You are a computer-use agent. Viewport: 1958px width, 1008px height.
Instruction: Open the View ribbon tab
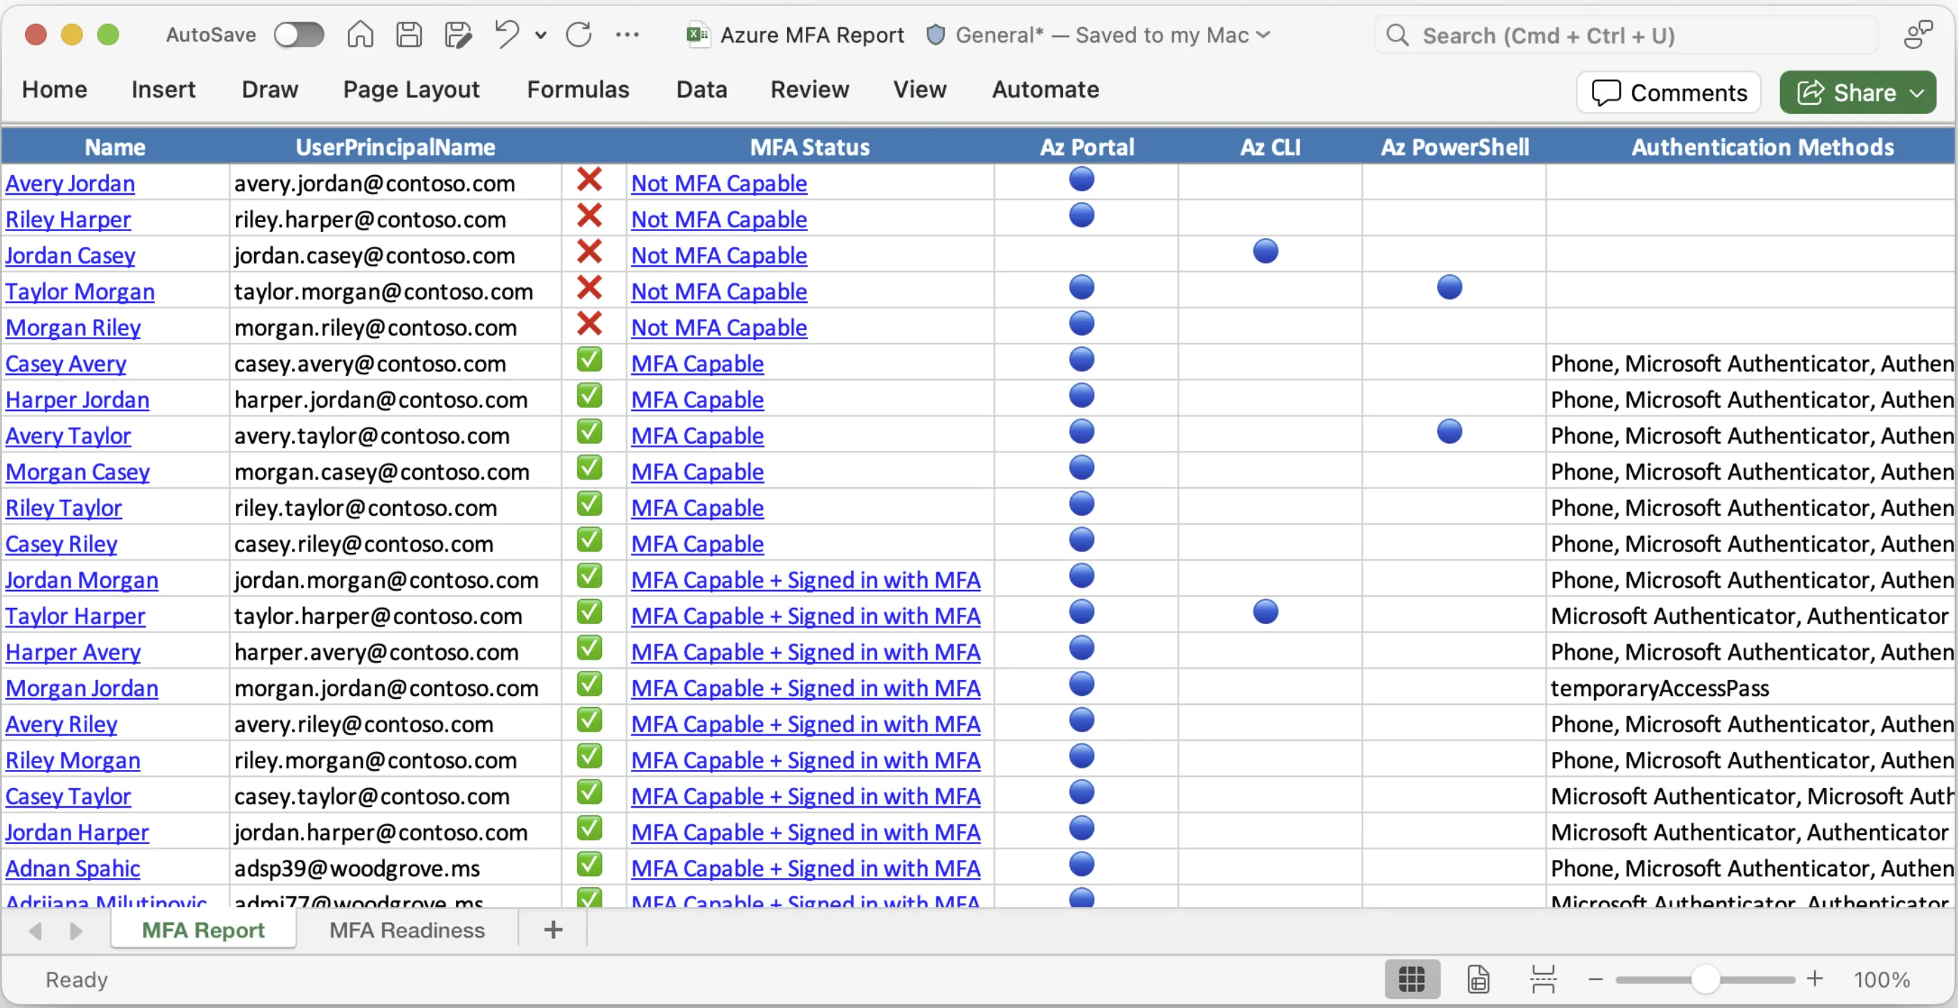point(920,89)
